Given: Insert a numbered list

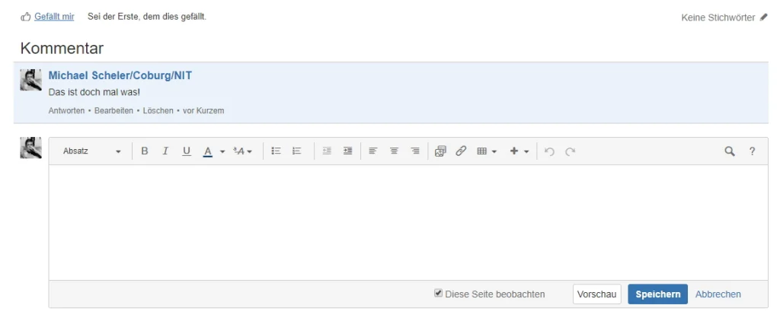Looking at the screenshot, I should pyautogui.click(x=297, y=151).
